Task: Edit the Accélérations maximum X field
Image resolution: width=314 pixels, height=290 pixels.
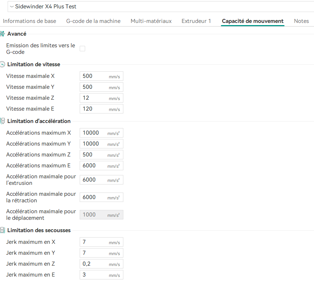Action: click(101, 133)
